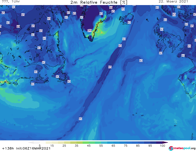The height and width of the screenshot is (151, 196).
Task: Click the 90 label beside the curved mid-Atlantic contour
Action: 141,61
